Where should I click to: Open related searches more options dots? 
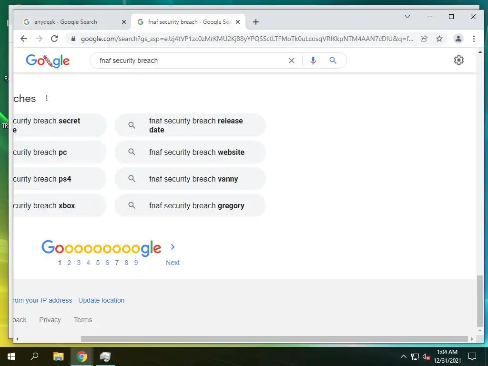[47, 98]
